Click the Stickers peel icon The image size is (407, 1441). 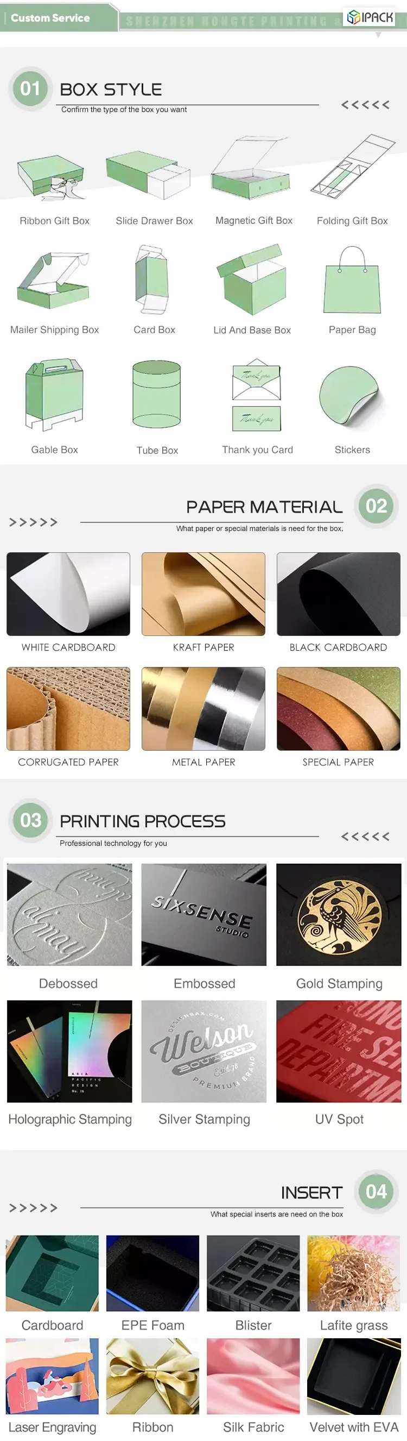pyautogui.click(x=352, y=396)
